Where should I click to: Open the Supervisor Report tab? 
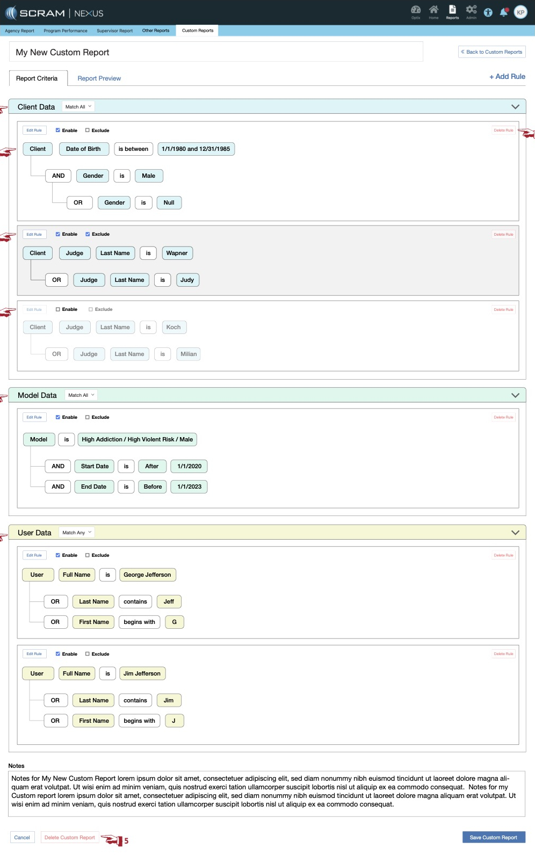pos(114,31)
